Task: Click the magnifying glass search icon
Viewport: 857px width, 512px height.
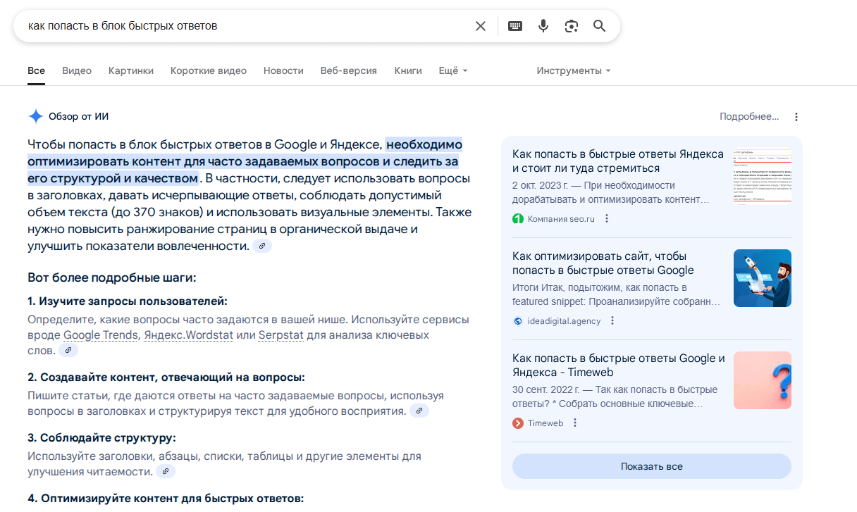Action: point(600,26)
